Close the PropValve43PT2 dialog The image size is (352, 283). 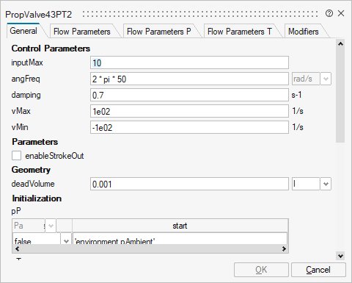[x=341, y=13]
